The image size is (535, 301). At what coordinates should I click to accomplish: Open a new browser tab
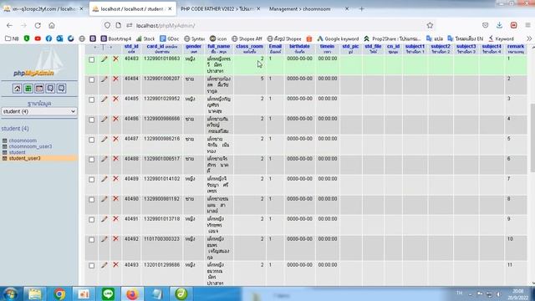coord(362,9)
